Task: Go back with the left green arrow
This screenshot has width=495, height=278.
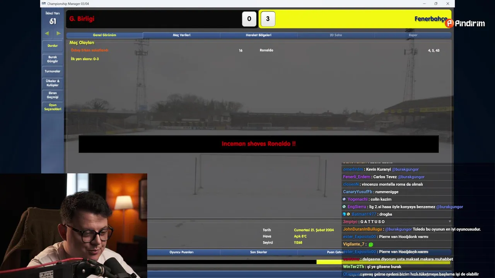Action: (x=47, y=34)
